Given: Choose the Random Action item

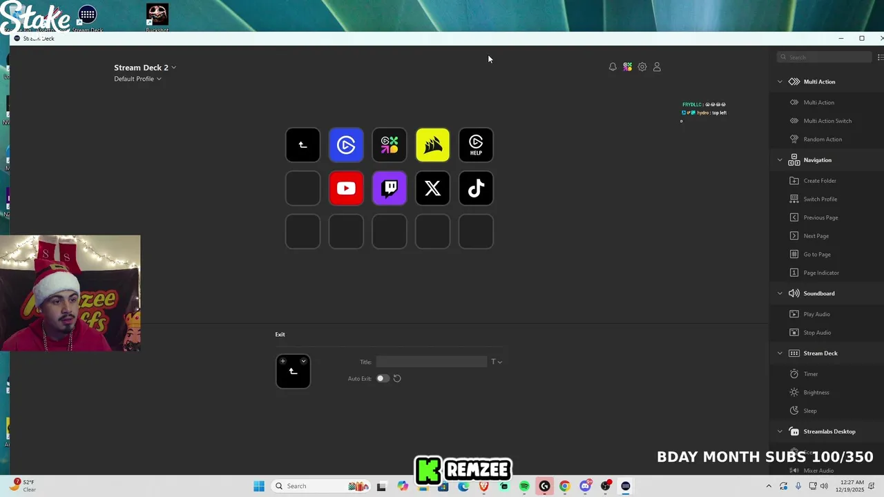Looking at the screenshot, I should 823,139.
